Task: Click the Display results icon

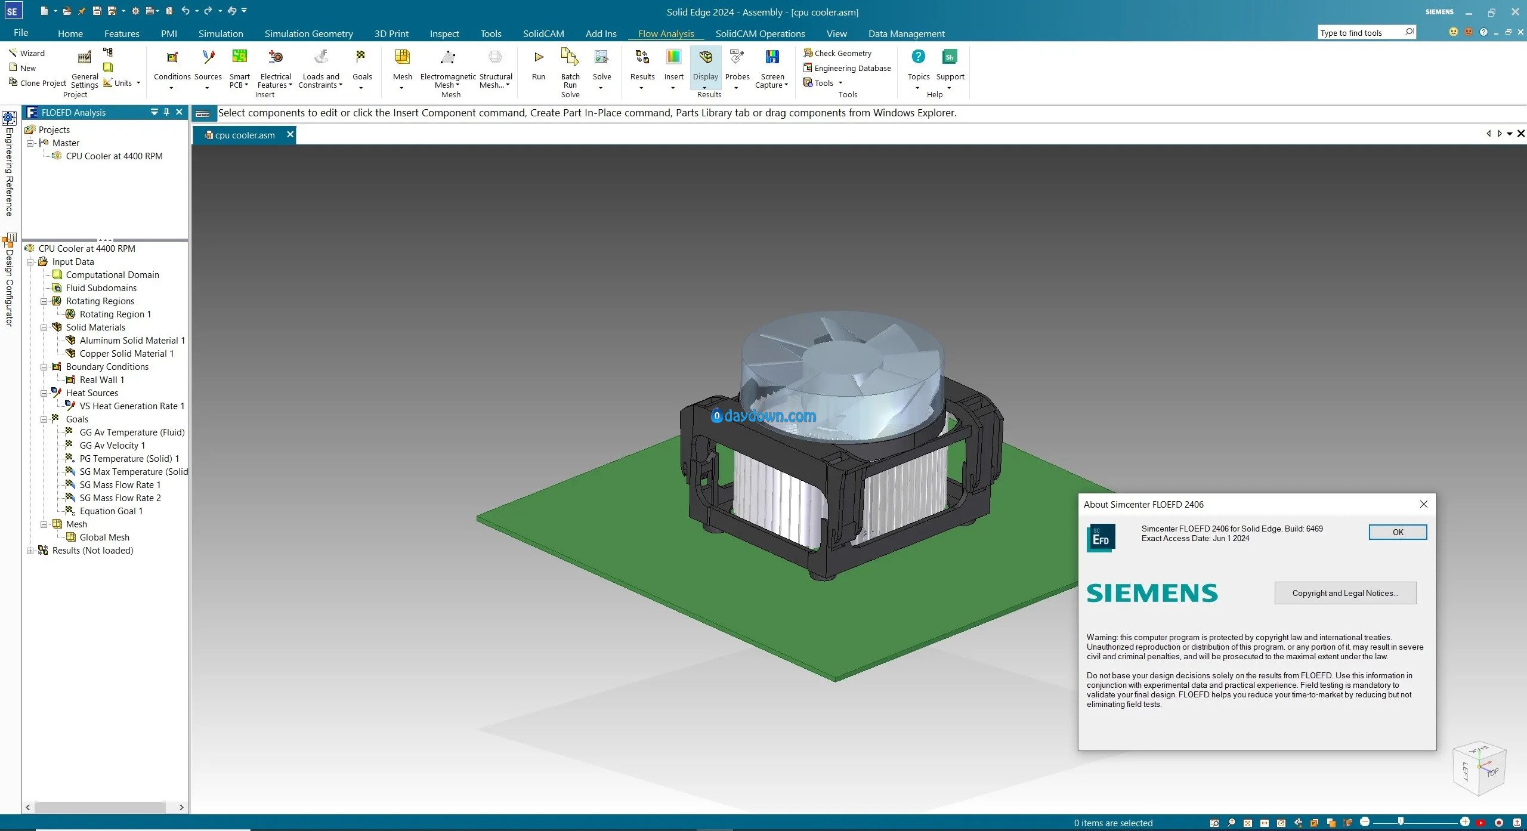Action: coord(706,57)
